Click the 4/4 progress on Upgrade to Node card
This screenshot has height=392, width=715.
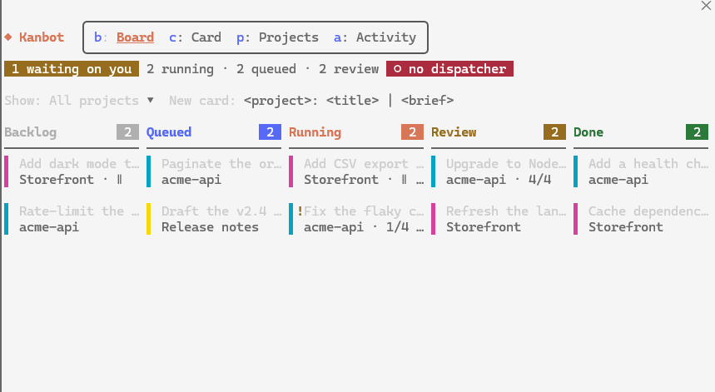tap(539, 180)
